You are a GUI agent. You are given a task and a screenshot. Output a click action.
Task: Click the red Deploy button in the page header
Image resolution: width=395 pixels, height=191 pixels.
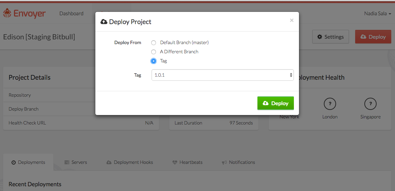373,37
